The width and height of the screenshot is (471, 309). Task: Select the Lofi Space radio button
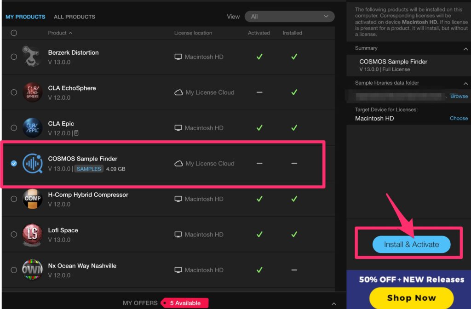[14, 235]
